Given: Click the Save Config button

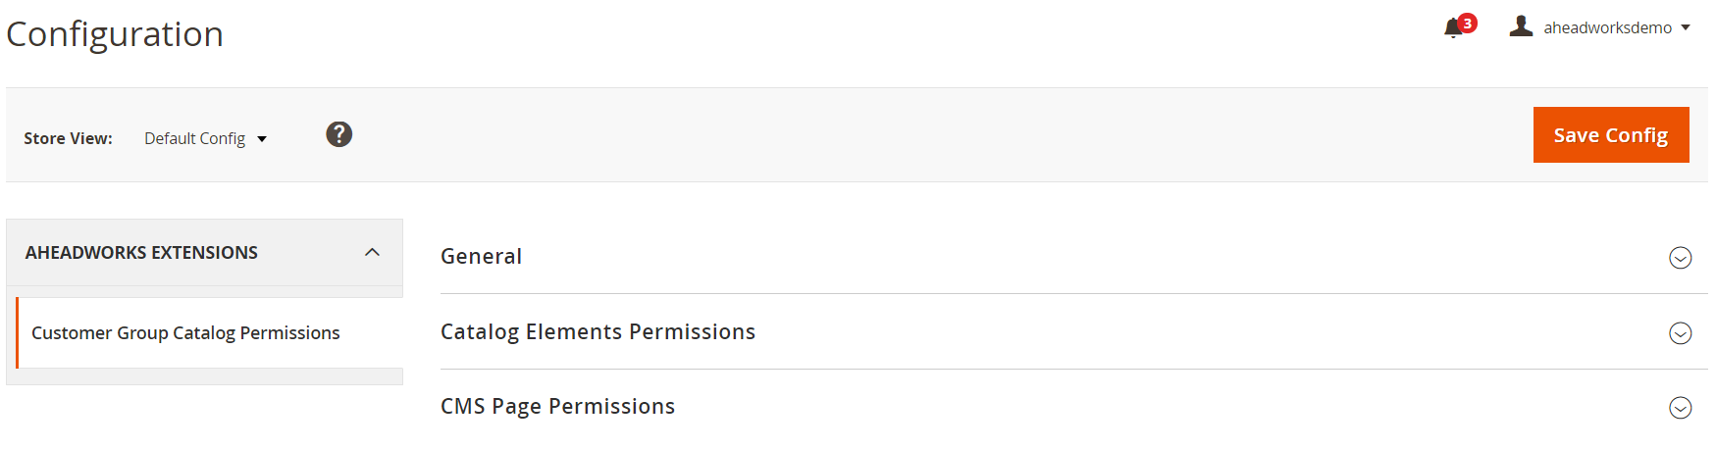Looking at the screenshot, I should 1610,135.
